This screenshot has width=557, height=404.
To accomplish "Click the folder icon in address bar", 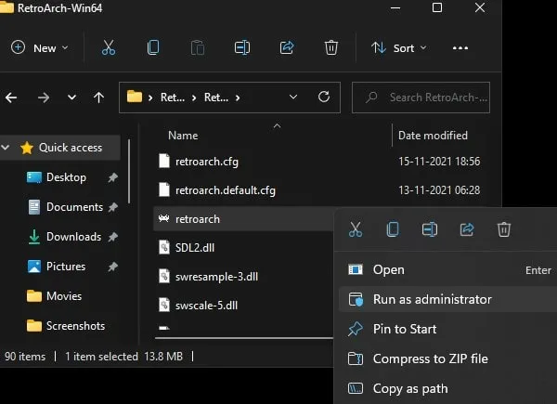I will 135,97.
